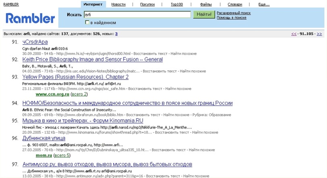Viewport: 327px width, 178px height.
Task: Click Восстановить текст for Yellow Pages result
Action: click(x=145, y=89)
